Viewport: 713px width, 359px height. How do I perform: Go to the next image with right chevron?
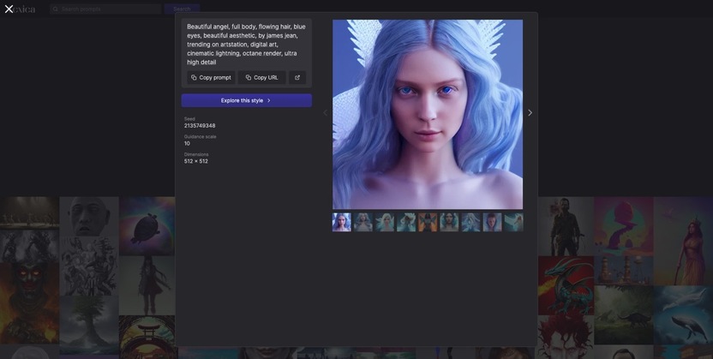click(530, 113)
